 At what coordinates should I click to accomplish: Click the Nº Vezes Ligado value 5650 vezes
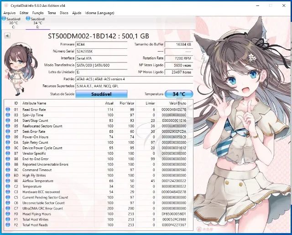click(179, 65)
